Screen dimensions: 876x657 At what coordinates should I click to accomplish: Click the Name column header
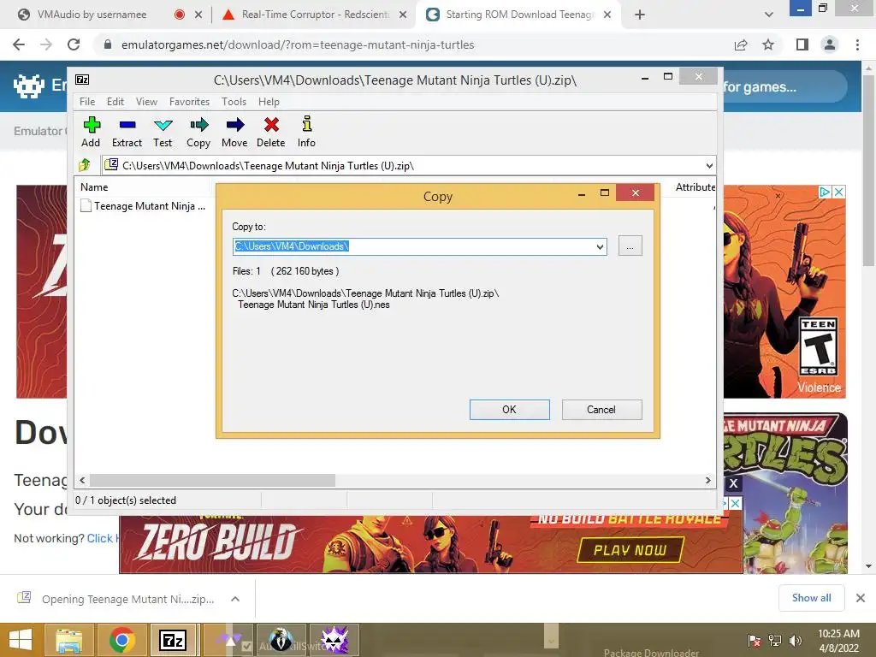pos(94,187)
